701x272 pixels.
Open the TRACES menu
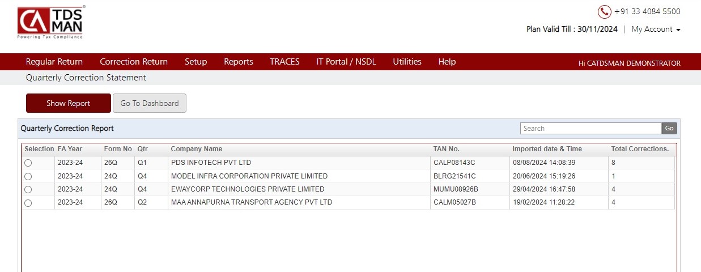point(284,62)
